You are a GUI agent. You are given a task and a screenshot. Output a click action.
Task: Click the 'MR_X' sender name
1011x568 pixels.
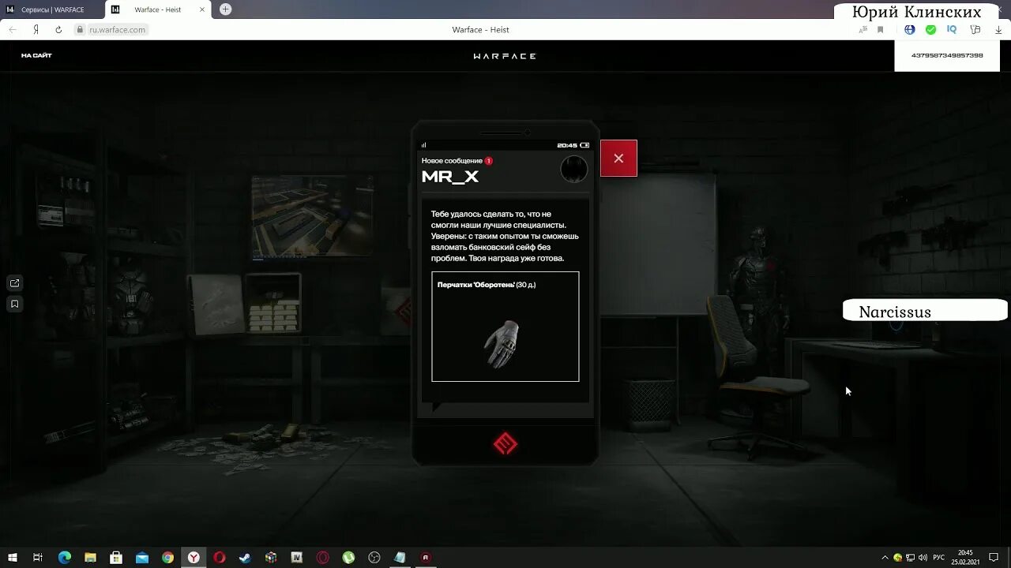[x=450, y=177]
